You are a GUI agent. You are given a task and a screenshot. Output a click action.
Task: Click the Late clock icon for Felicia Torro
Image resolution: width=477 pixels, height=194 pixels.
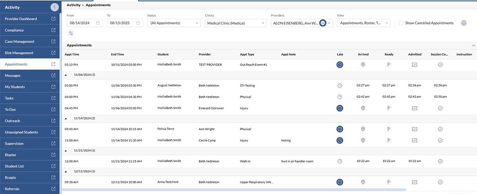[x=340, y=129]
